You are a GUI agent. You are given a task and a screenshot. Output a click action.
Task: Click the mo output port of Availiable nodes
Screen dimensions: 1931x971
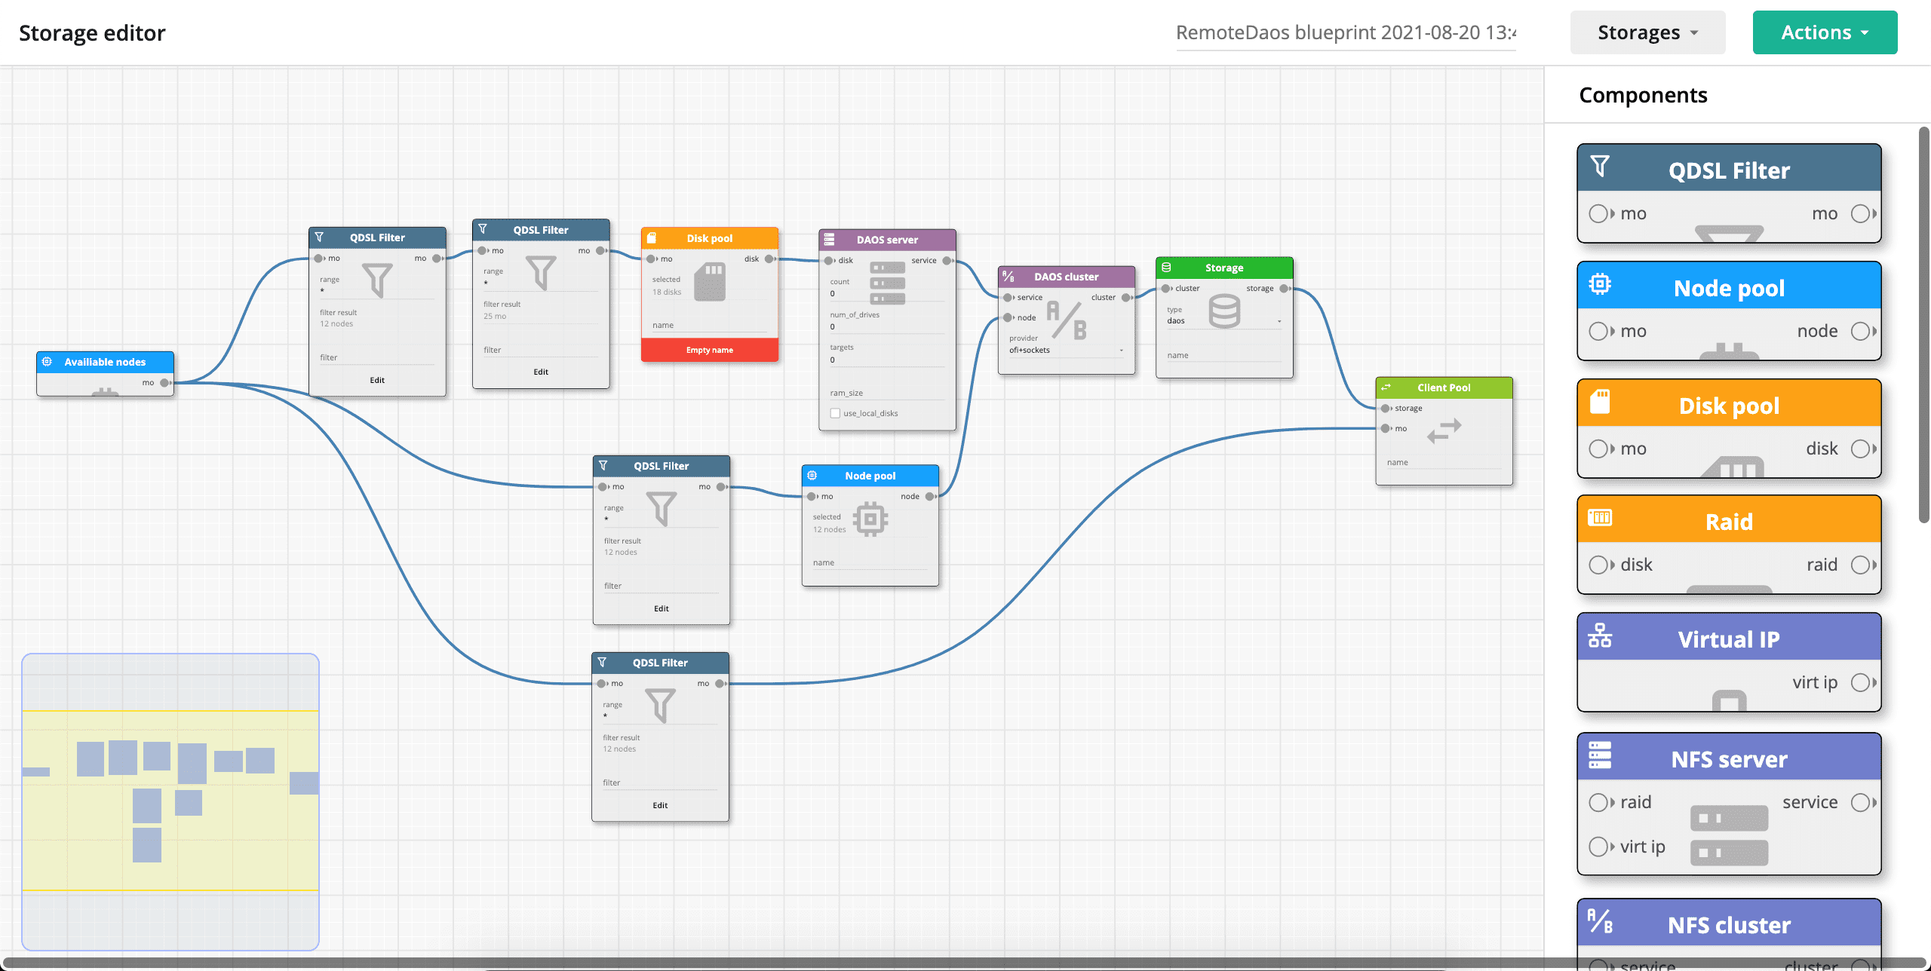pos(164,383)
